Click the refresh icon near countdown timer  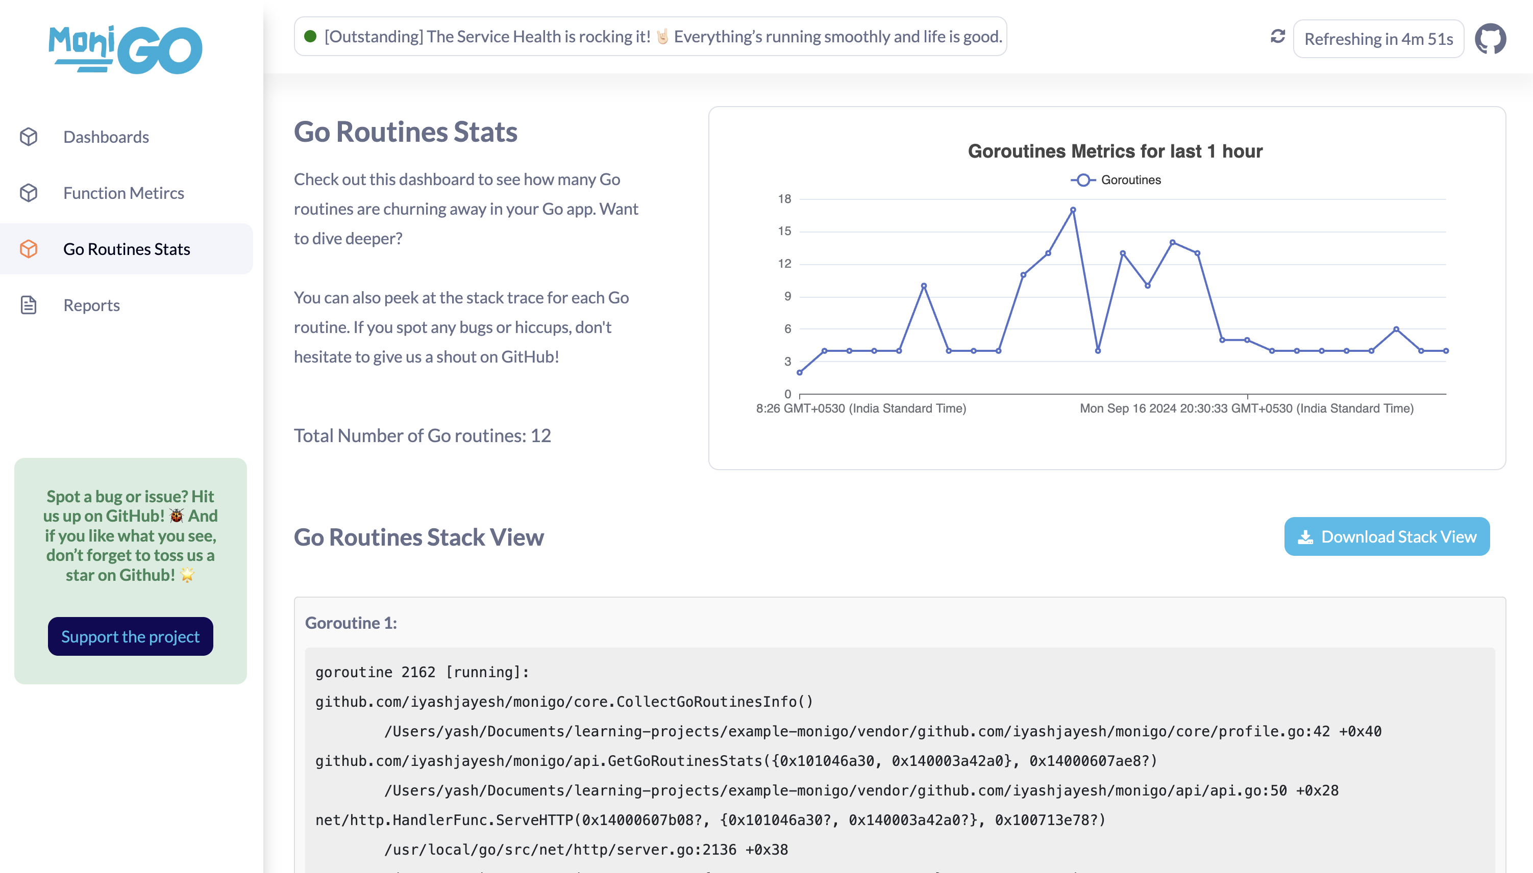pyautogui.click(x=1278, y=38)
